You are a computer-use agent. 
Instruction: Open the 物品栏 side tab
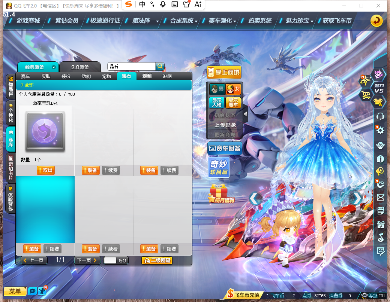pos(11,86)
